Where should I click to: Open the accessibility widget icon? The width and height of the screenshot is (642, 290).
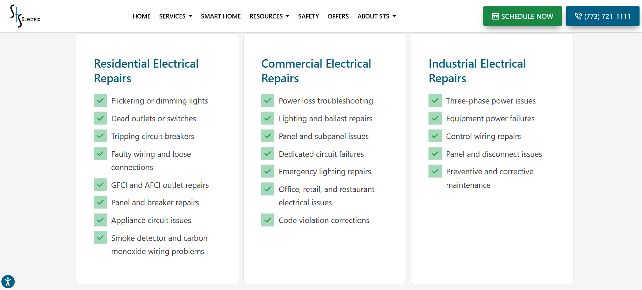click(8, 282)
